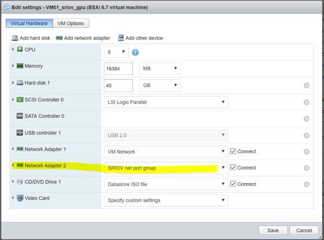The image size is (324, 240).
Task: Click Add other device icon
Action: click(121, 38)
